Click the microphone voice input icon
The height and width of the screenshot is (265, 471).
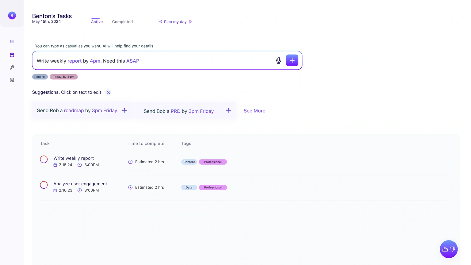click(x=278, y=60)
